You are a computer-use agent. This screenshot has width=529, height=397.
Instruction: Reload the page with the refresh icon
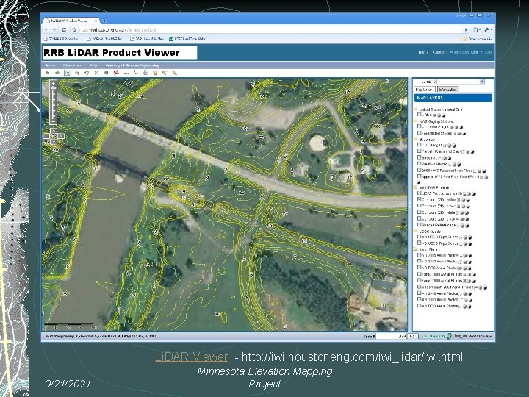tap(64, 29)
